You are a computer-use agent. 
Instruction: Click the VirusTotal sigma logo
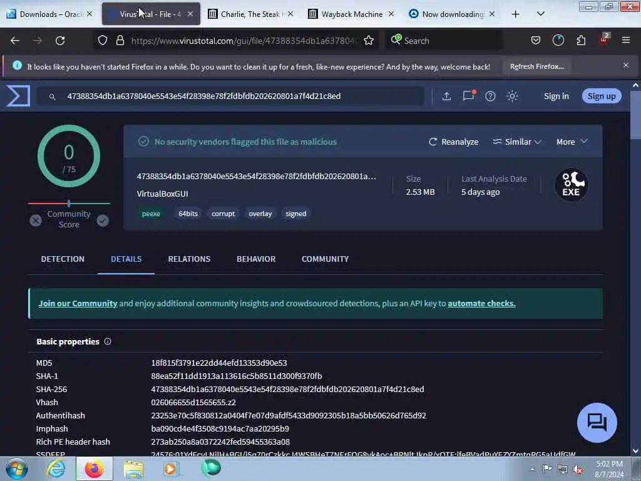point(18,96)
